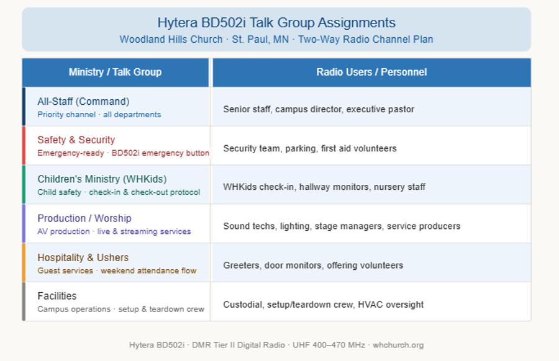Click the gray Facilities accent bar
This screenshot has height=361, width=559.
25,302
